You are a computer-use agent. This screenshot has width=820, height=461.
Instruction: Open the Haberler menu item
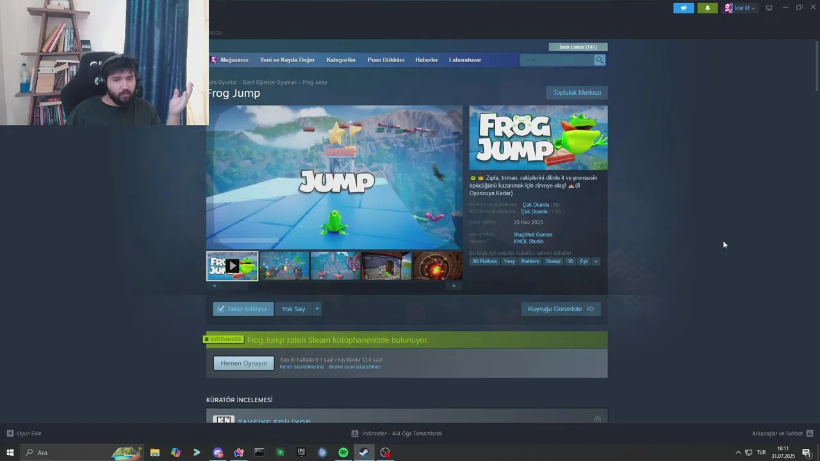[x=427, y=60]
